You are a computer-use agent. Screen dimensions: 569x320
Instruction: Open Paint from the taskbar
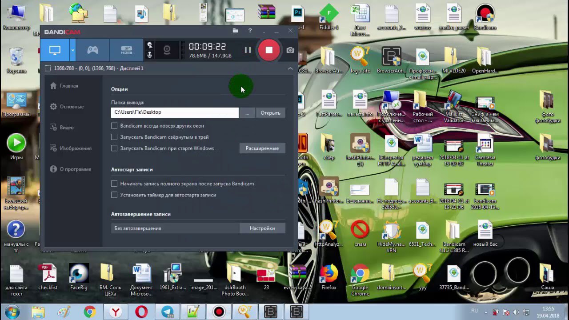click(x=64, y=312)
